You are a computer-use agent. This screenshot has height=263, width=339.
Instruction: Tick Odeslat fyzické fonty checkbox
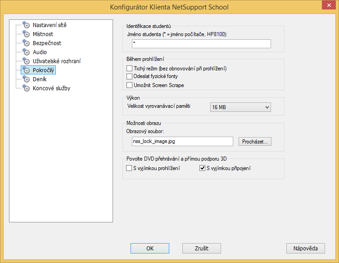click(129, 76)
